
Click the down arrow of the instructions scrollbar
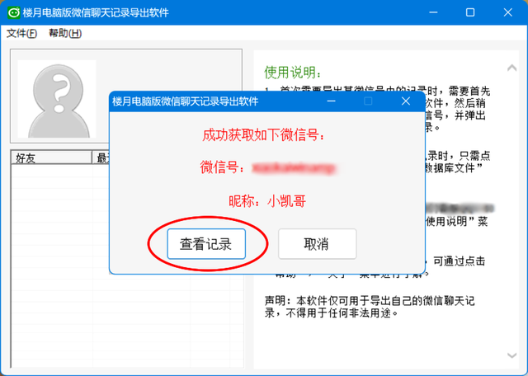511,355
